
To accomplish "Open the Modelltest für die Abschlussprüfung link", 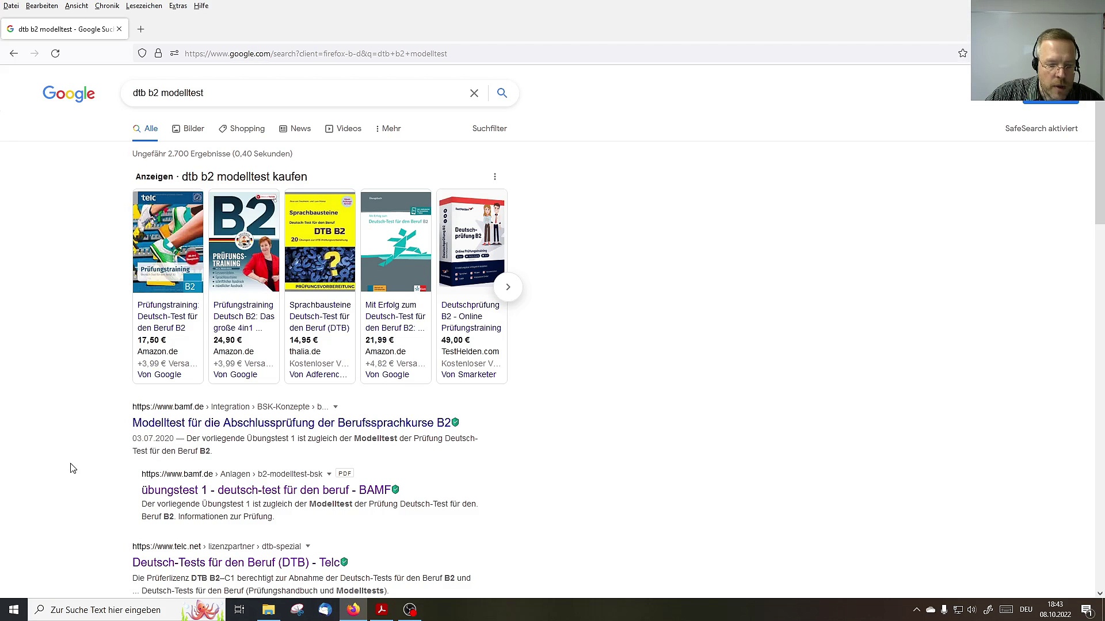I will pos(292,423).
